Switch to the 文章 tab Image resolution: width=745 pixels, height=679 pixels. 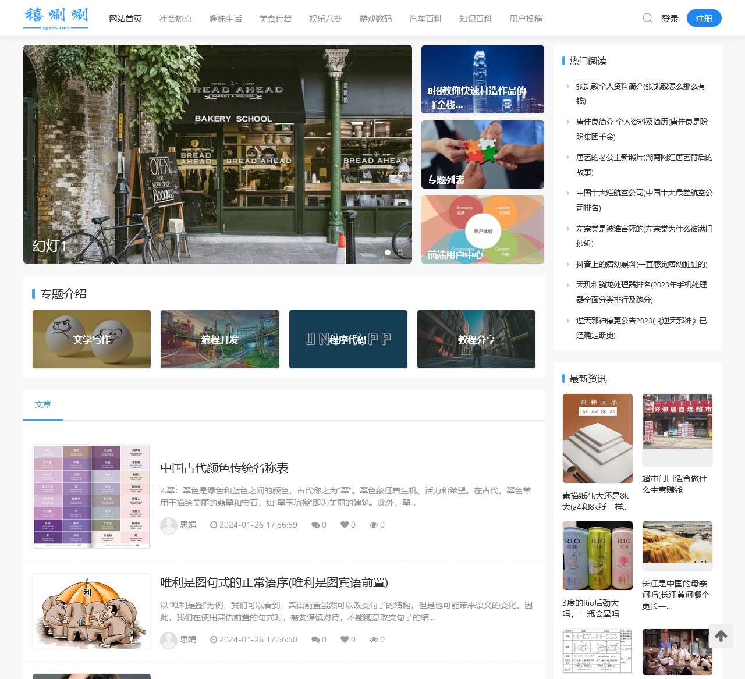43,404
